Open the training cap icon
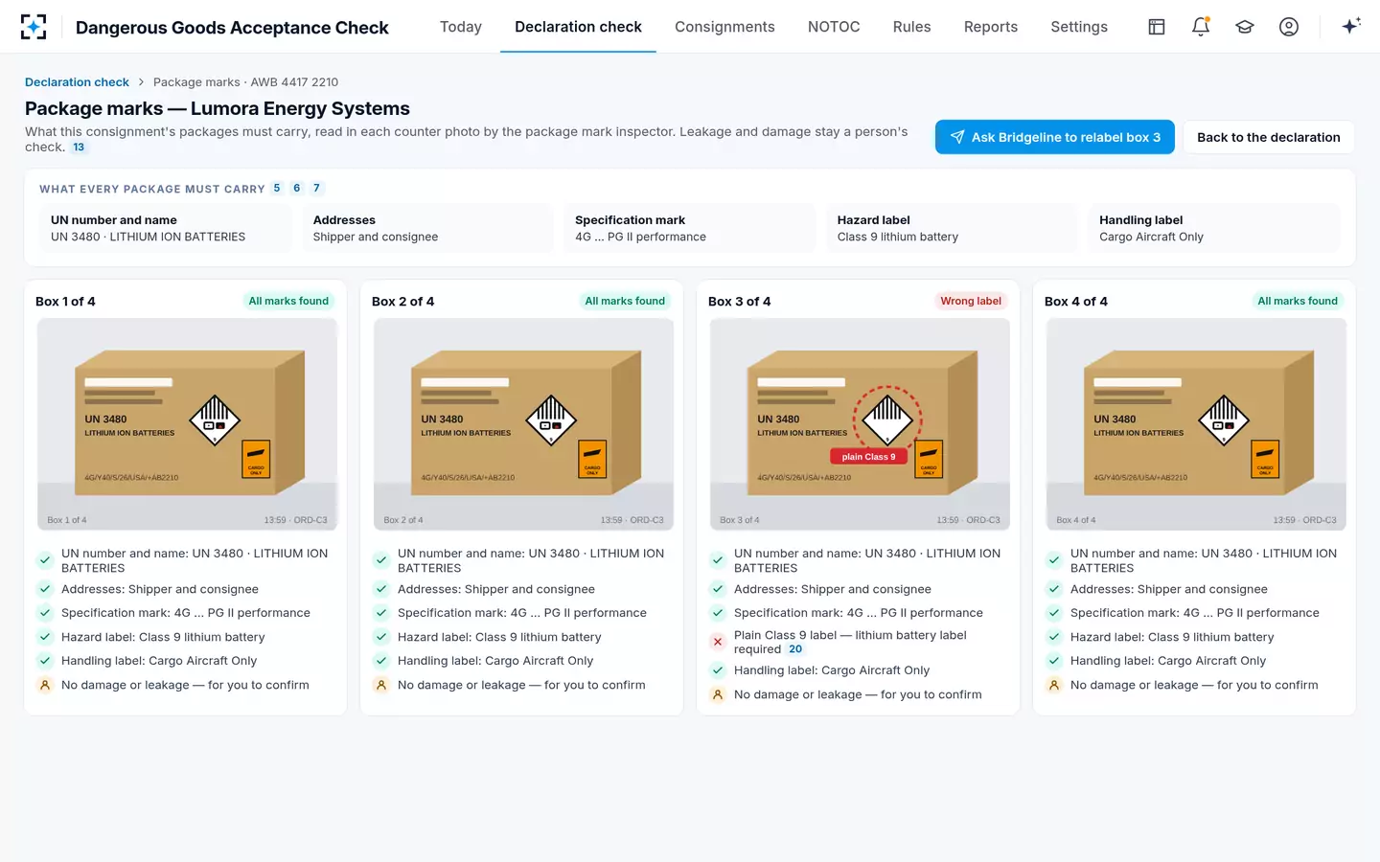This screenshot has height=862, width=1380. click(x=1245, y=27)
